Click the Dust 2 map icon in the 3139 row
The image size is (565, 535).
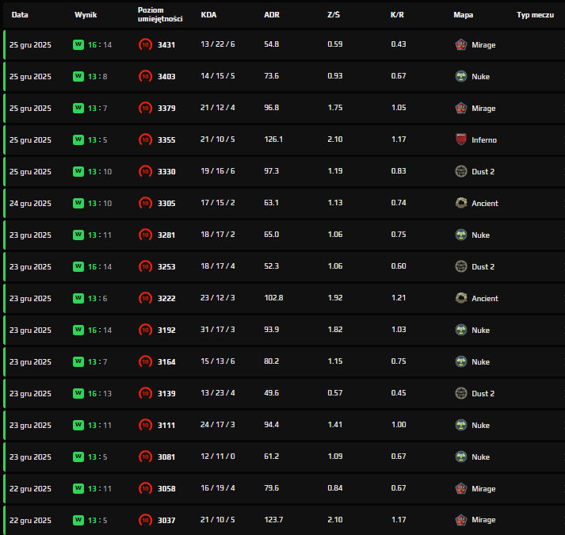(461, 394)
